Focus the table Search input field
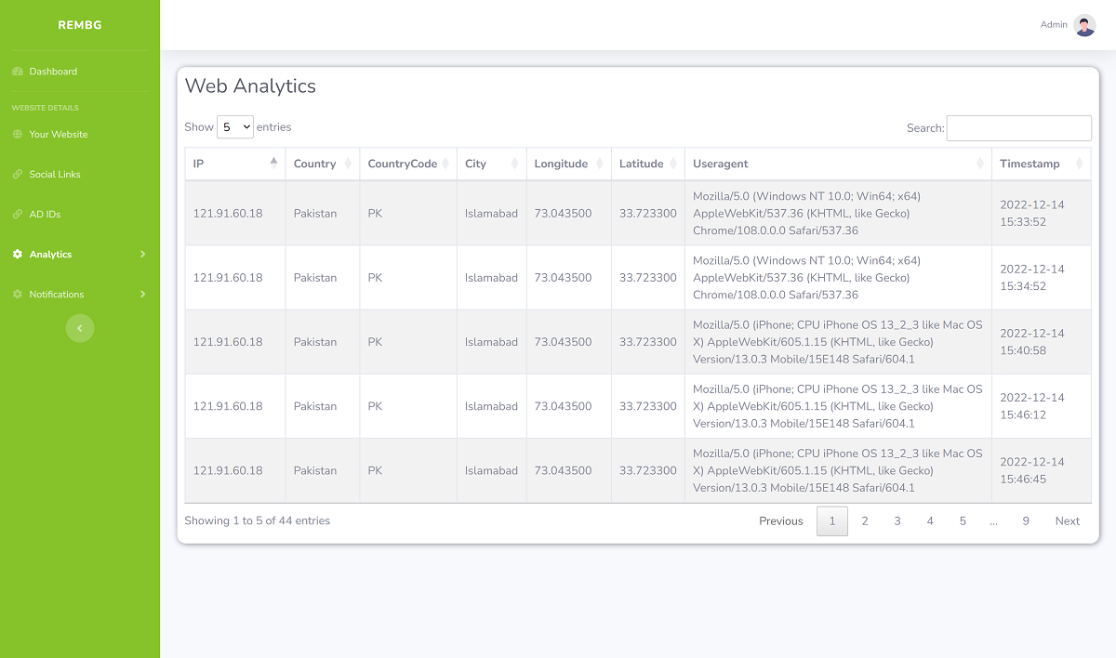1116x658 pixels. point(1018,128)
